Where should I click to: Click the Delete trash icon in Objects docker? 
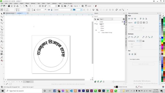click(104, 82)
